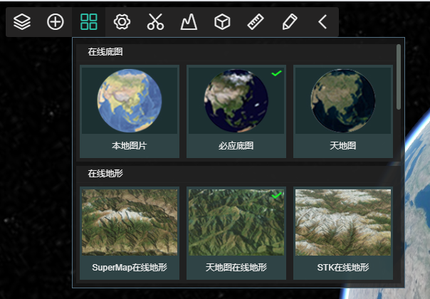The width and height of the screenshot is (430, 299).
Task: Select the 天地图在线地形 terrain image
Action: (x=236, y=222)
